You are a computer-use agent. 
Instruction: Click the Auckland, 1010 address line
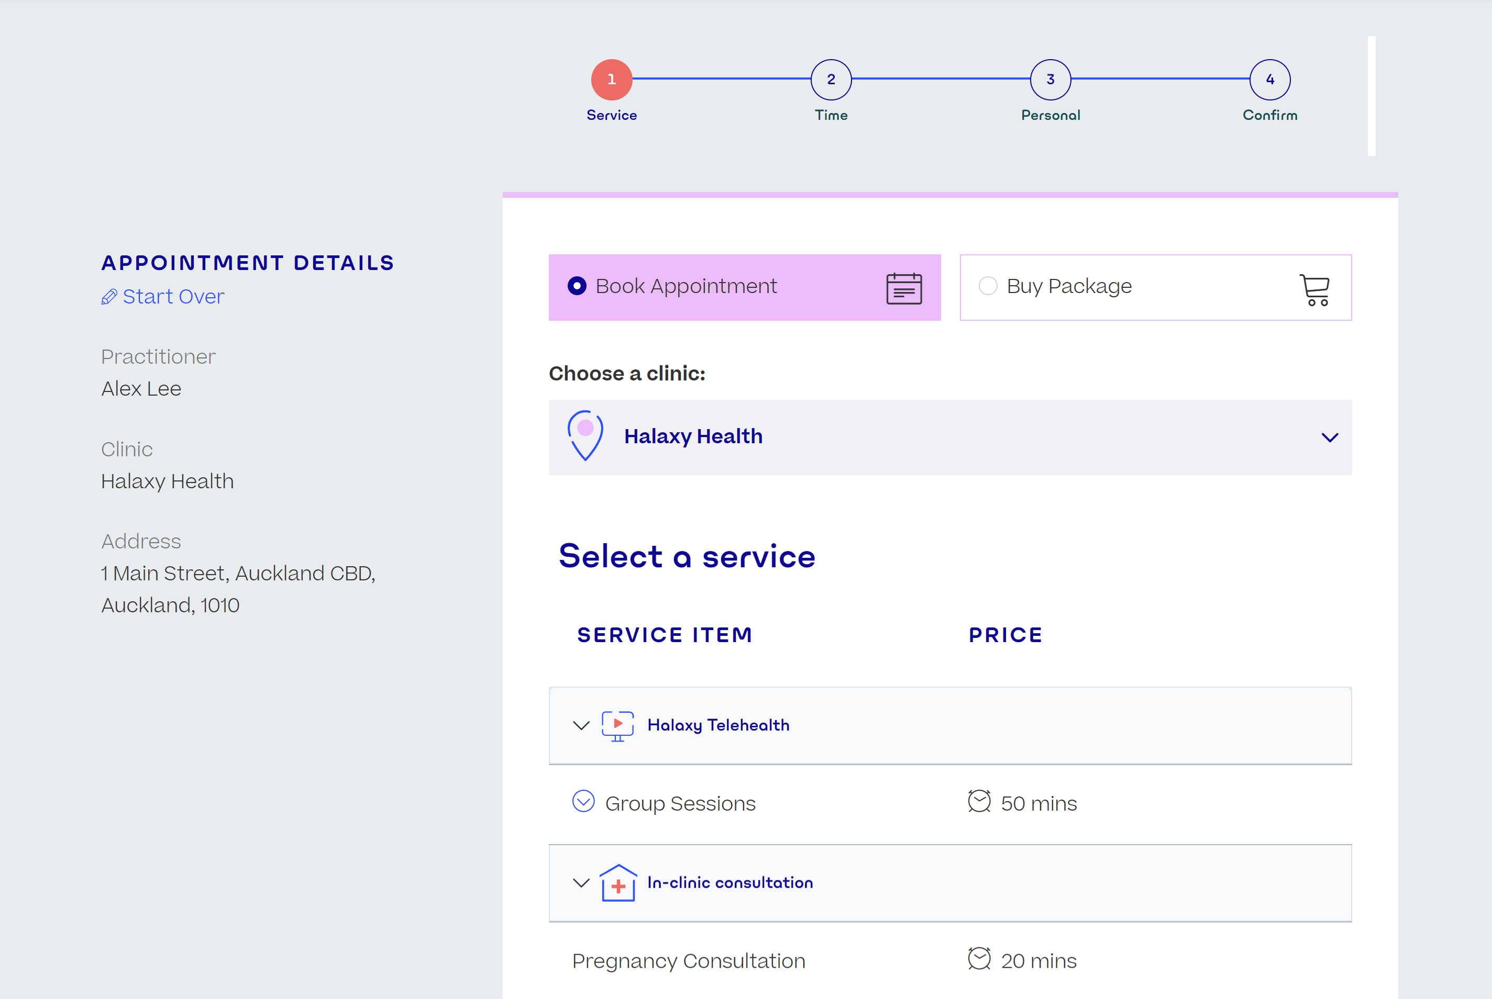[x=170, y=605]
